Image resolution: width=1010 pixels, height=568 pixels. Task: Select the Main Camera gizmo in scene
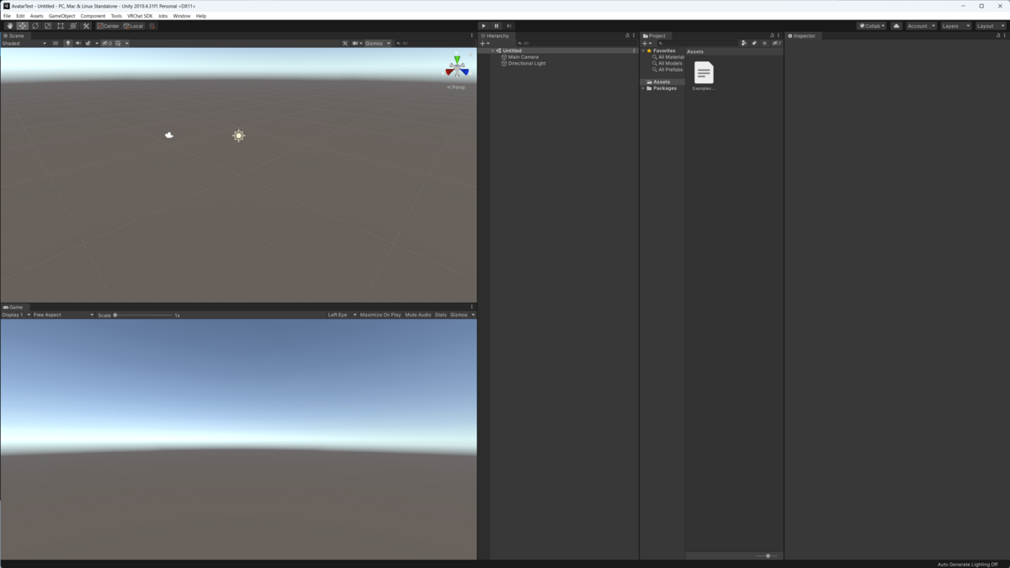click(169, 135)
